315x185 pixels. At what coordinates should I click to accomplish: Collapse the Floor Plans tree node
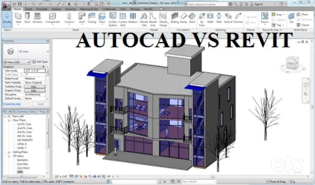point(9,120)
